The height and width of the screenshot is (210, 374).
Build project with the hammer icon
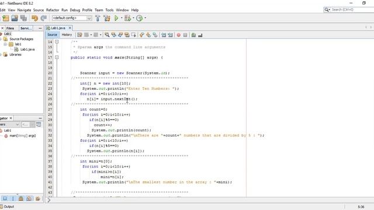[98, 18]
